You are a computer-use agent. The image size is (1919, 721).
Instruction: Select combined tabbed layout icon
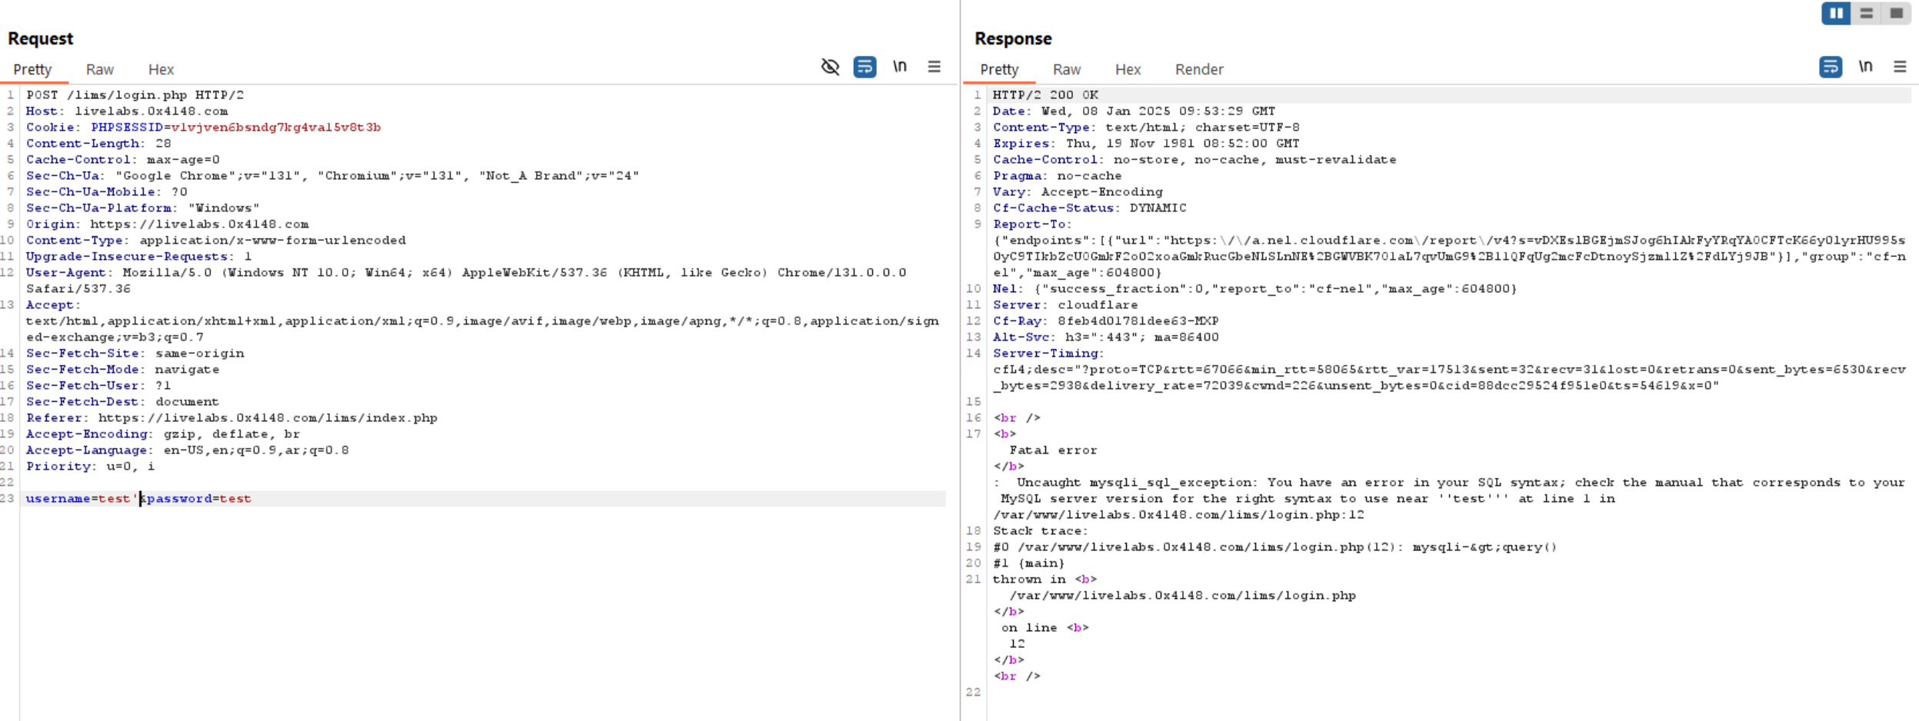(x=1896, y=13)
